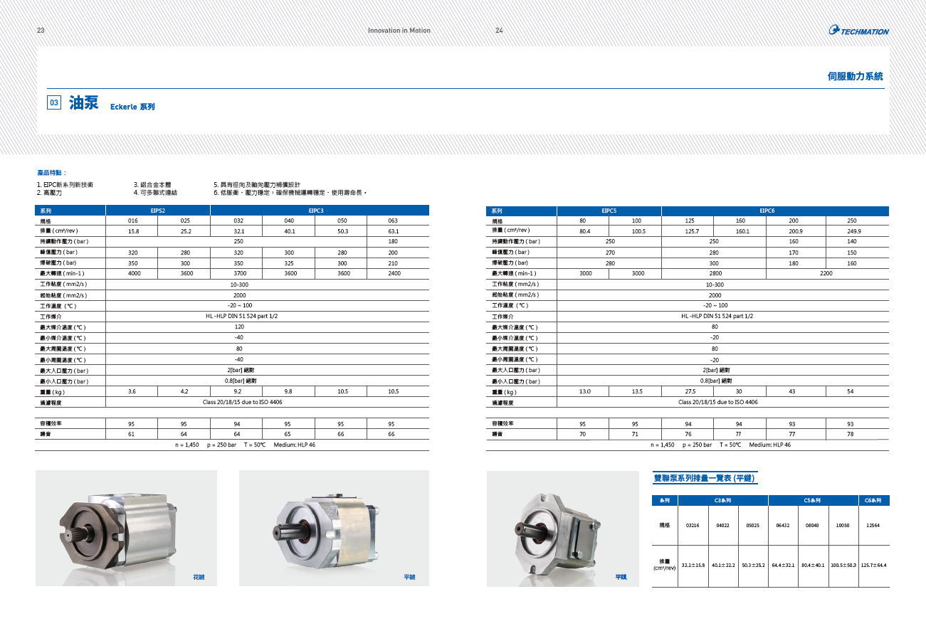Select twin-pump spec 03216
Image resolution: width=926 pixels, height=631 pixels.
click(693, 525)
